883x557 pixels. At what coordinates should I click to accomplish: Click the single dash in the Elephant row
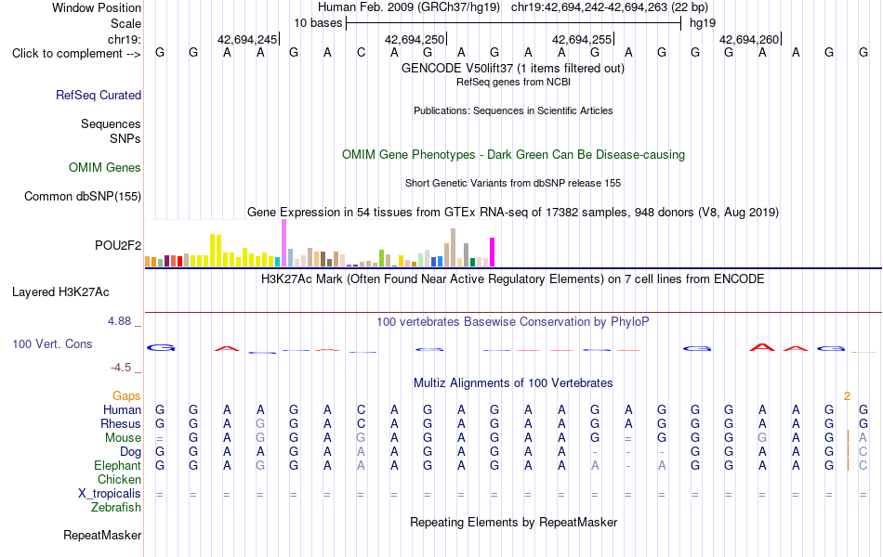(x=628, y=466)
